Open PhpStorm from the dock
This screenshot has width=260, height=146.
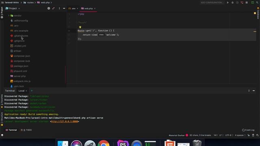tap(123, 143)
